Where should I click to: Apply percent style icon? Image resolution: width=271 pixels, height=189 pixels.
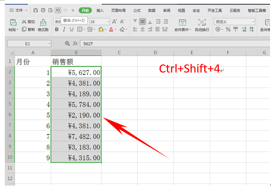coord(228,29)
